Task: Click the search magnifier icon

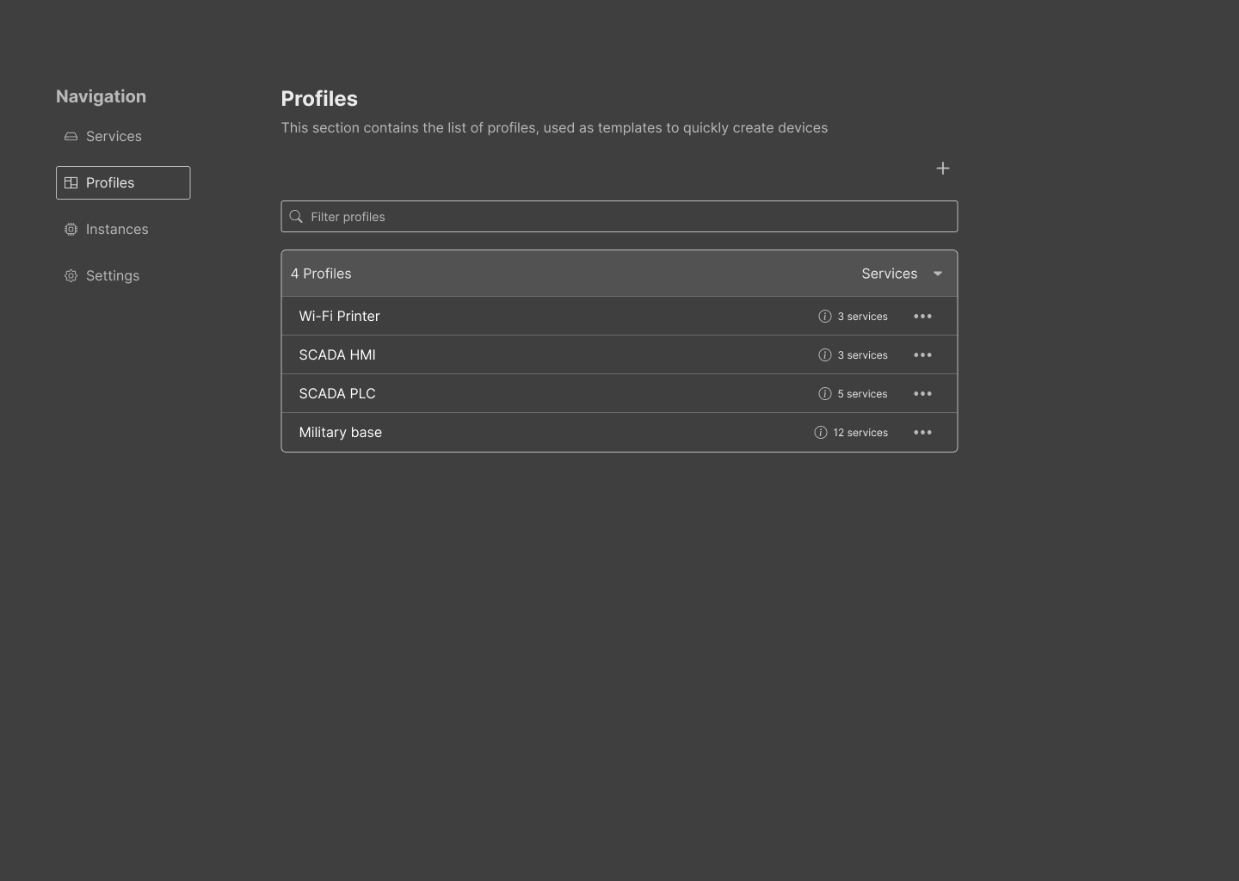Action: (296, 217)
